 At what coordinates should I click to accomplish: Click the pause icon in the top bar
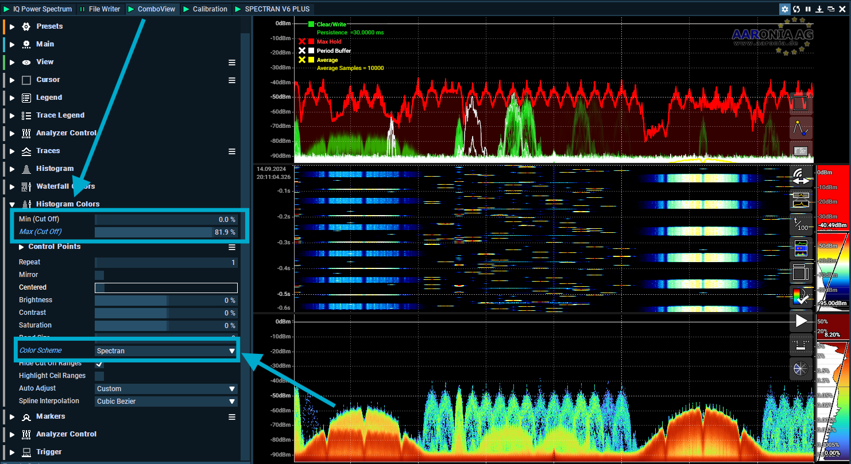[x=808, y=9]
